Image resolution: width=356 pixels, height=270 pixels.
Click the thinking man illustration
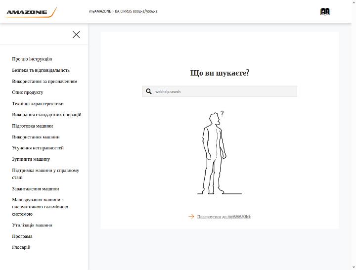click(x=220, y=153)
